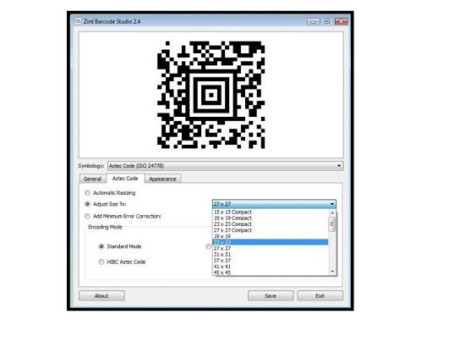The image size is (465, 342).
Task: Click the Aztec barcode preview image
Action: click(x=211, y=95)
